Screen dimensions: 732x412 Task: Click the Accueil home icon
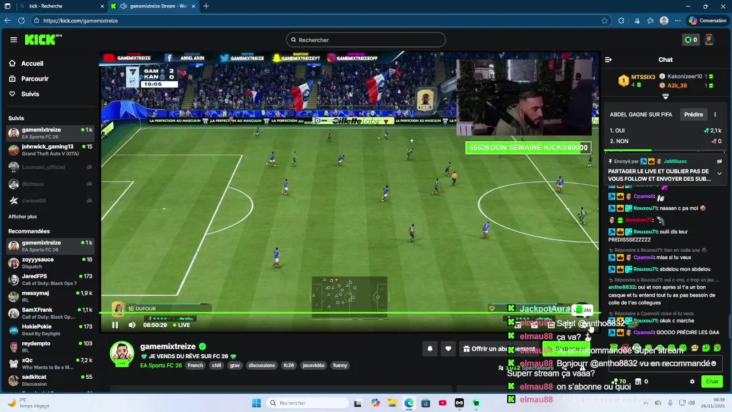pos(13,64)
